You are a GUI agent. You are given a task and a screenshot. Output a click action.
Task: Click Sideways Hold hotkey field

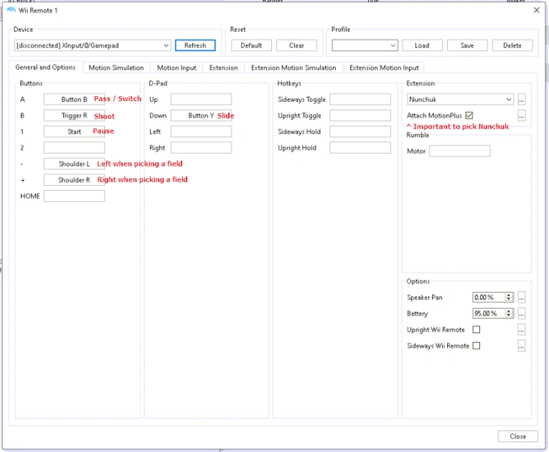tap(360, 131)
